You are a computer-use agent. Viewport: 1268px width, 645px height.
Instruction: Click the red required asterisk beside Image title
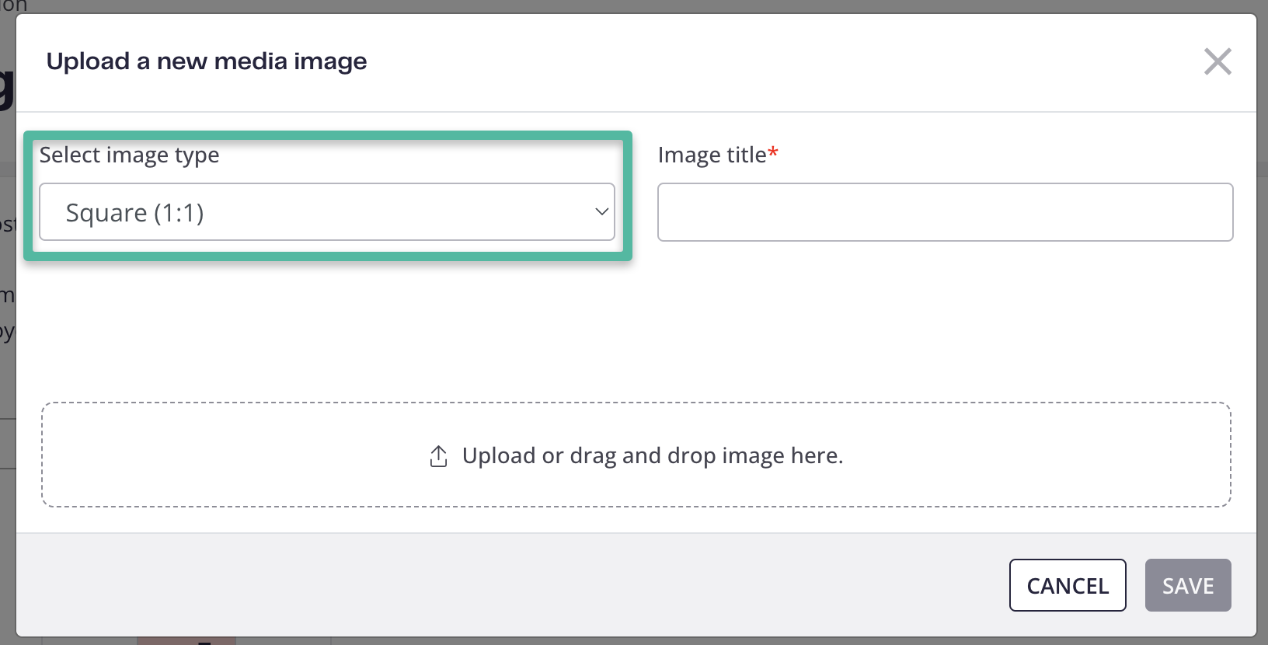773,152
